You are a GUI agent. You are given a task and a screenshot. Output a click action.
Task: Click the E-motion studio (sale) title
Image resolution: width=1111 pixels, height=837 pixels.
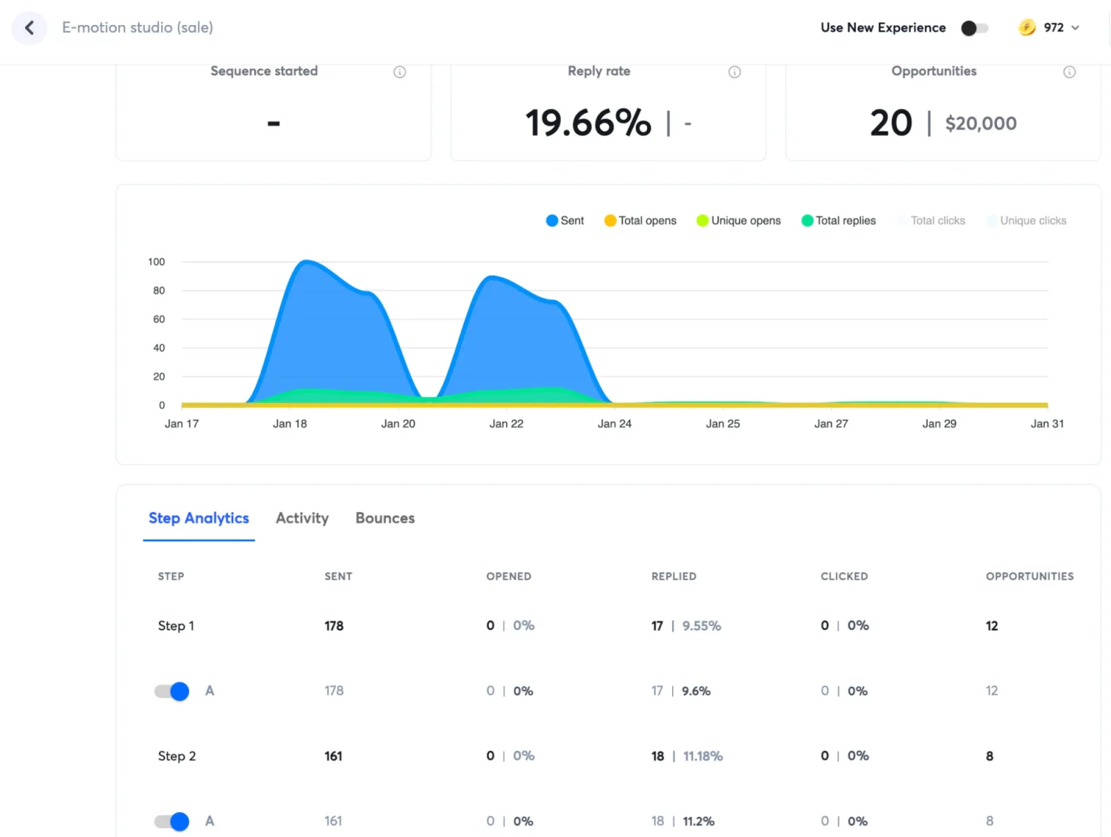[x=137, y=28]
